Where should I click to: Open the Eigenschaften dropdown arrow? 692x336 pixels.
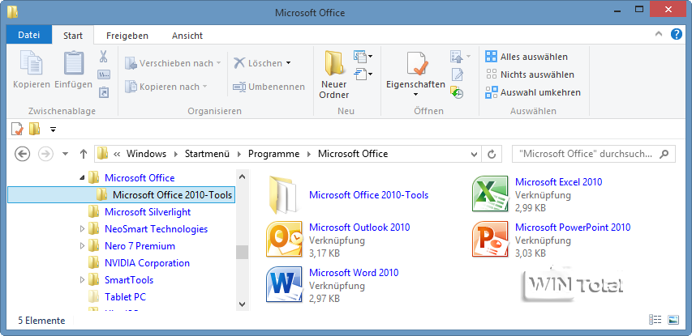pyautogui.click(x=415, y=94)
